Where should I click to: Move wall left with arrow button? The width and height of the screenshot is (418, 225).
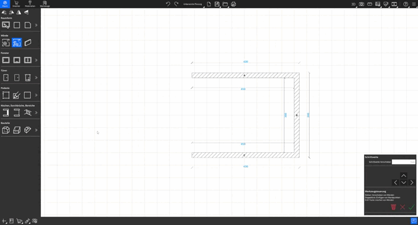(x=396, y=182)
